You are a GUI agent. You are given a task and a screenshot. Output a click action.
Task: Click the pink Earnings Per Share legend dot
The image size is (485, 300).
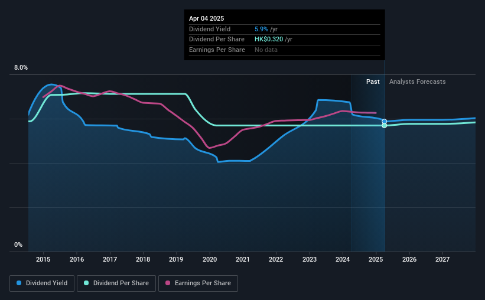pos(168,283)
